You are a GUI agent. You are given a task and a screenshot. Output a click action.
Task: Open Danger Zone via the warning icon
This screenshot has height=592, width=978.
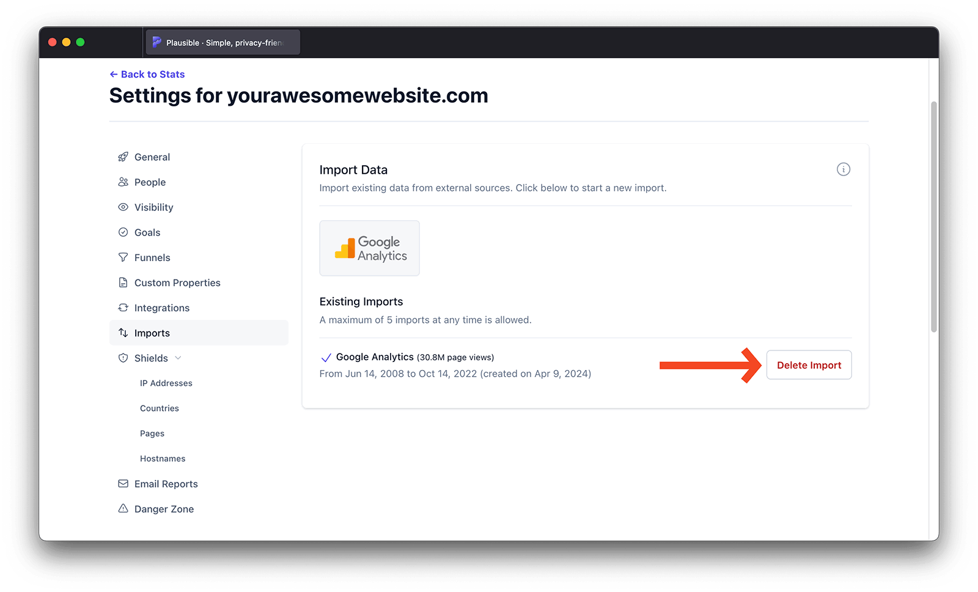click(x=123, y=508)
